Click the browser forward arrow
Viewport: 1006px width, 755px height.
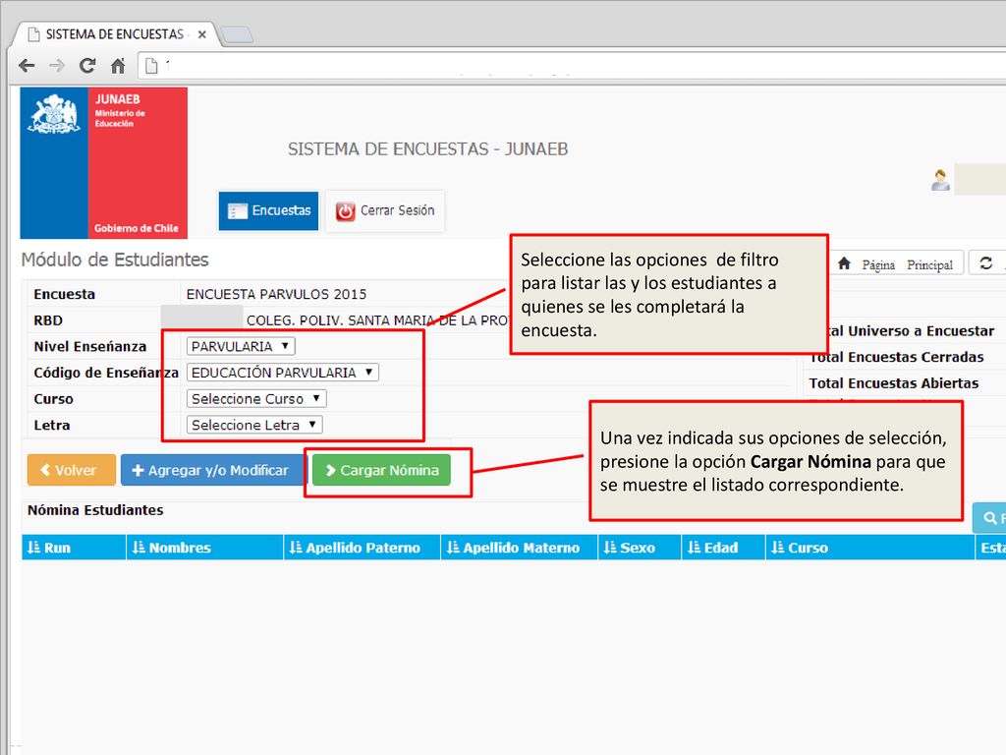point(57,66)
